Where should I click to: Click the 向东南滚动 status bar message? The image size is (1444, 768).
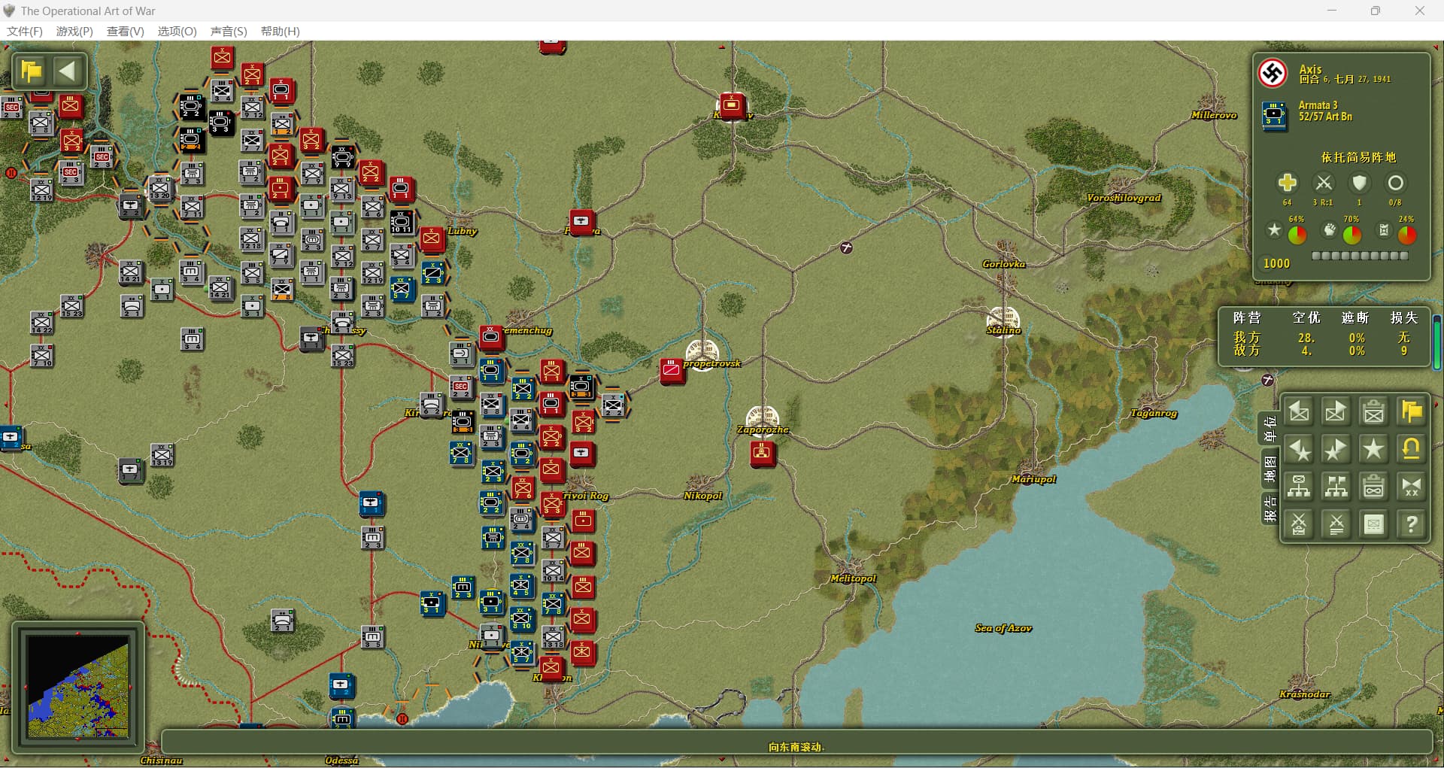[x=796, y=747]
